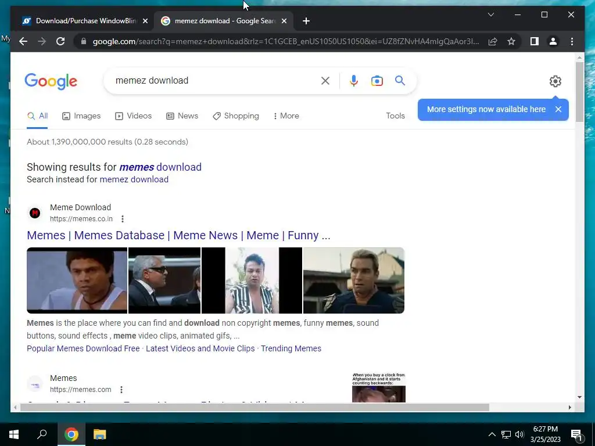Expand the More search filters menu

click(286, 116)
